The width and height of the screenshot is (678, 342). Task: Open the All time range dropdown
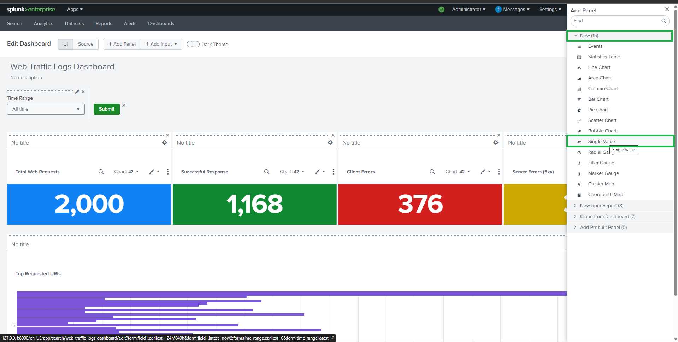tap(46, 109)
